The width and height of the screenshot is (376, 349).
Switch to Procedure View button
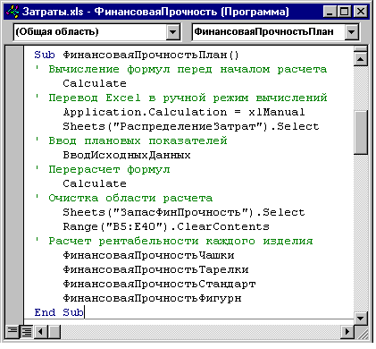pyautogui.click(x=13, y=332)
